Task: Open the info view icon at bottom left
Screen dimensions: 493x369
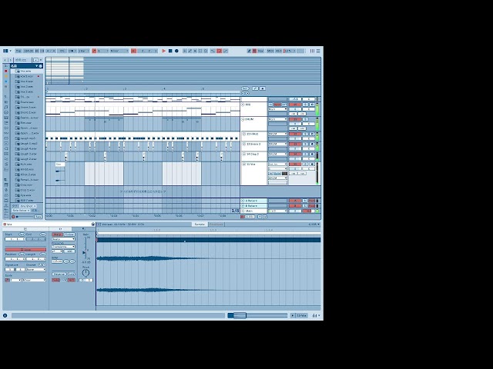Action: 5,315
